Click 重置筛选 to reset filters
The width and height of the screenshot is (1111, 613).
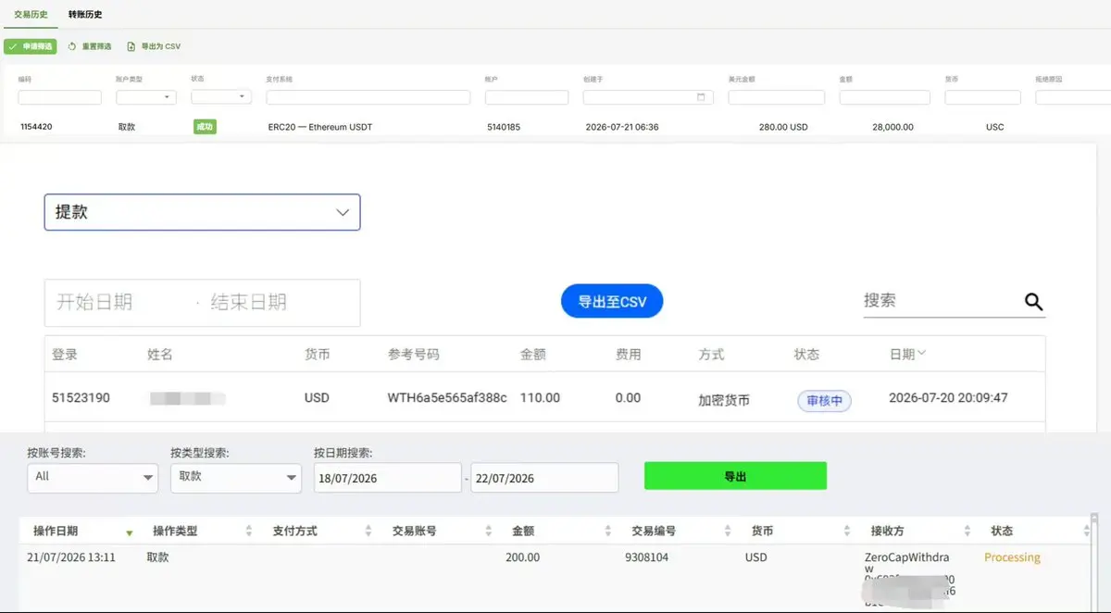[90, 46]
